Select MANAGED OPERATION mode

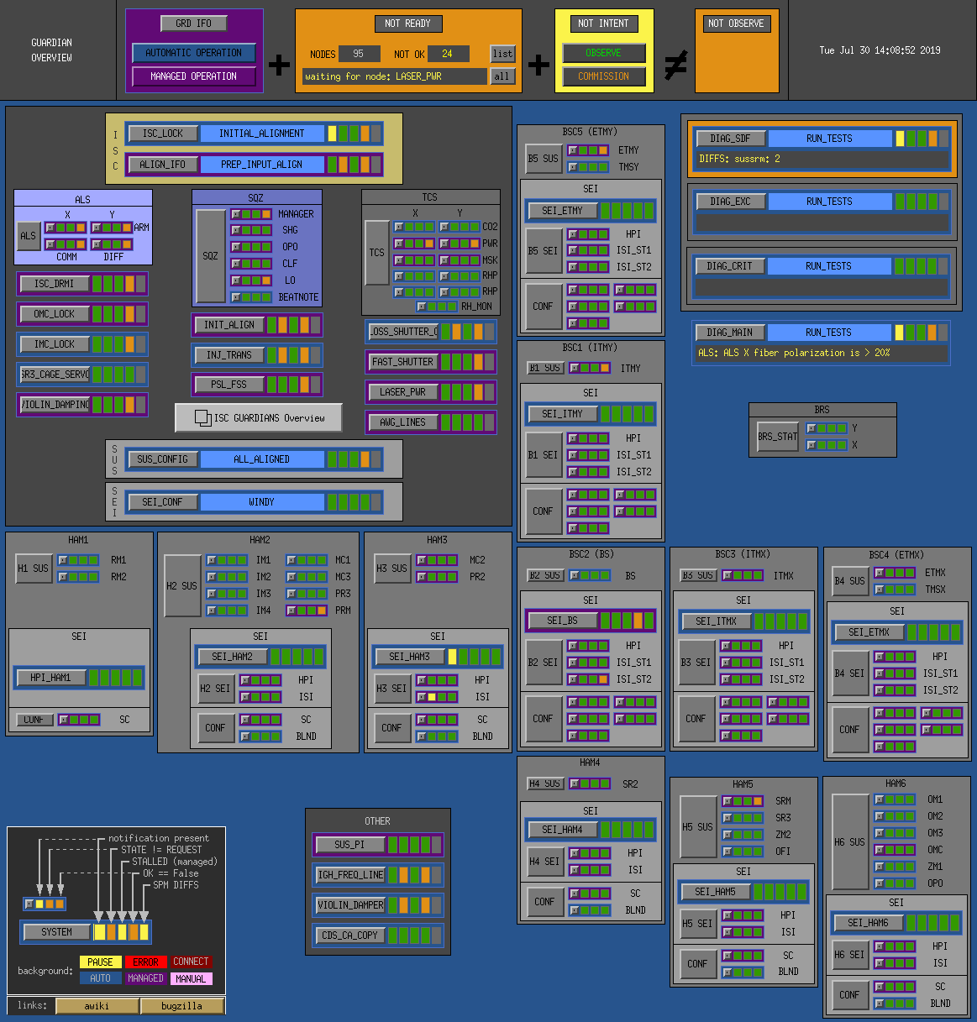193,76
